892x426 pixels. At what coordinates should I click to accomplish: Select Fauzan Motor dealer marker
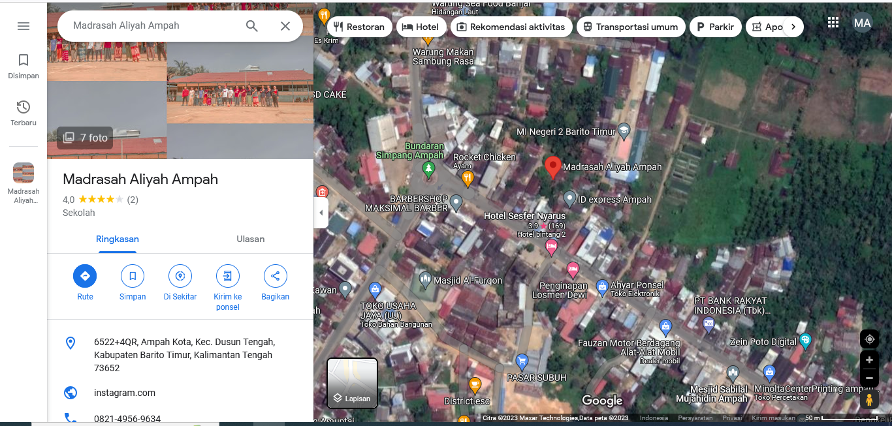tap(665, 326)
